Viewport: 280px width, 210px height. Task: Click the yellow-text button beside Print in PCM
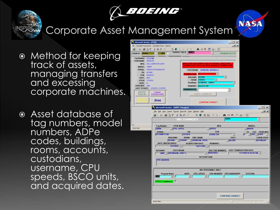click(142, 100)
